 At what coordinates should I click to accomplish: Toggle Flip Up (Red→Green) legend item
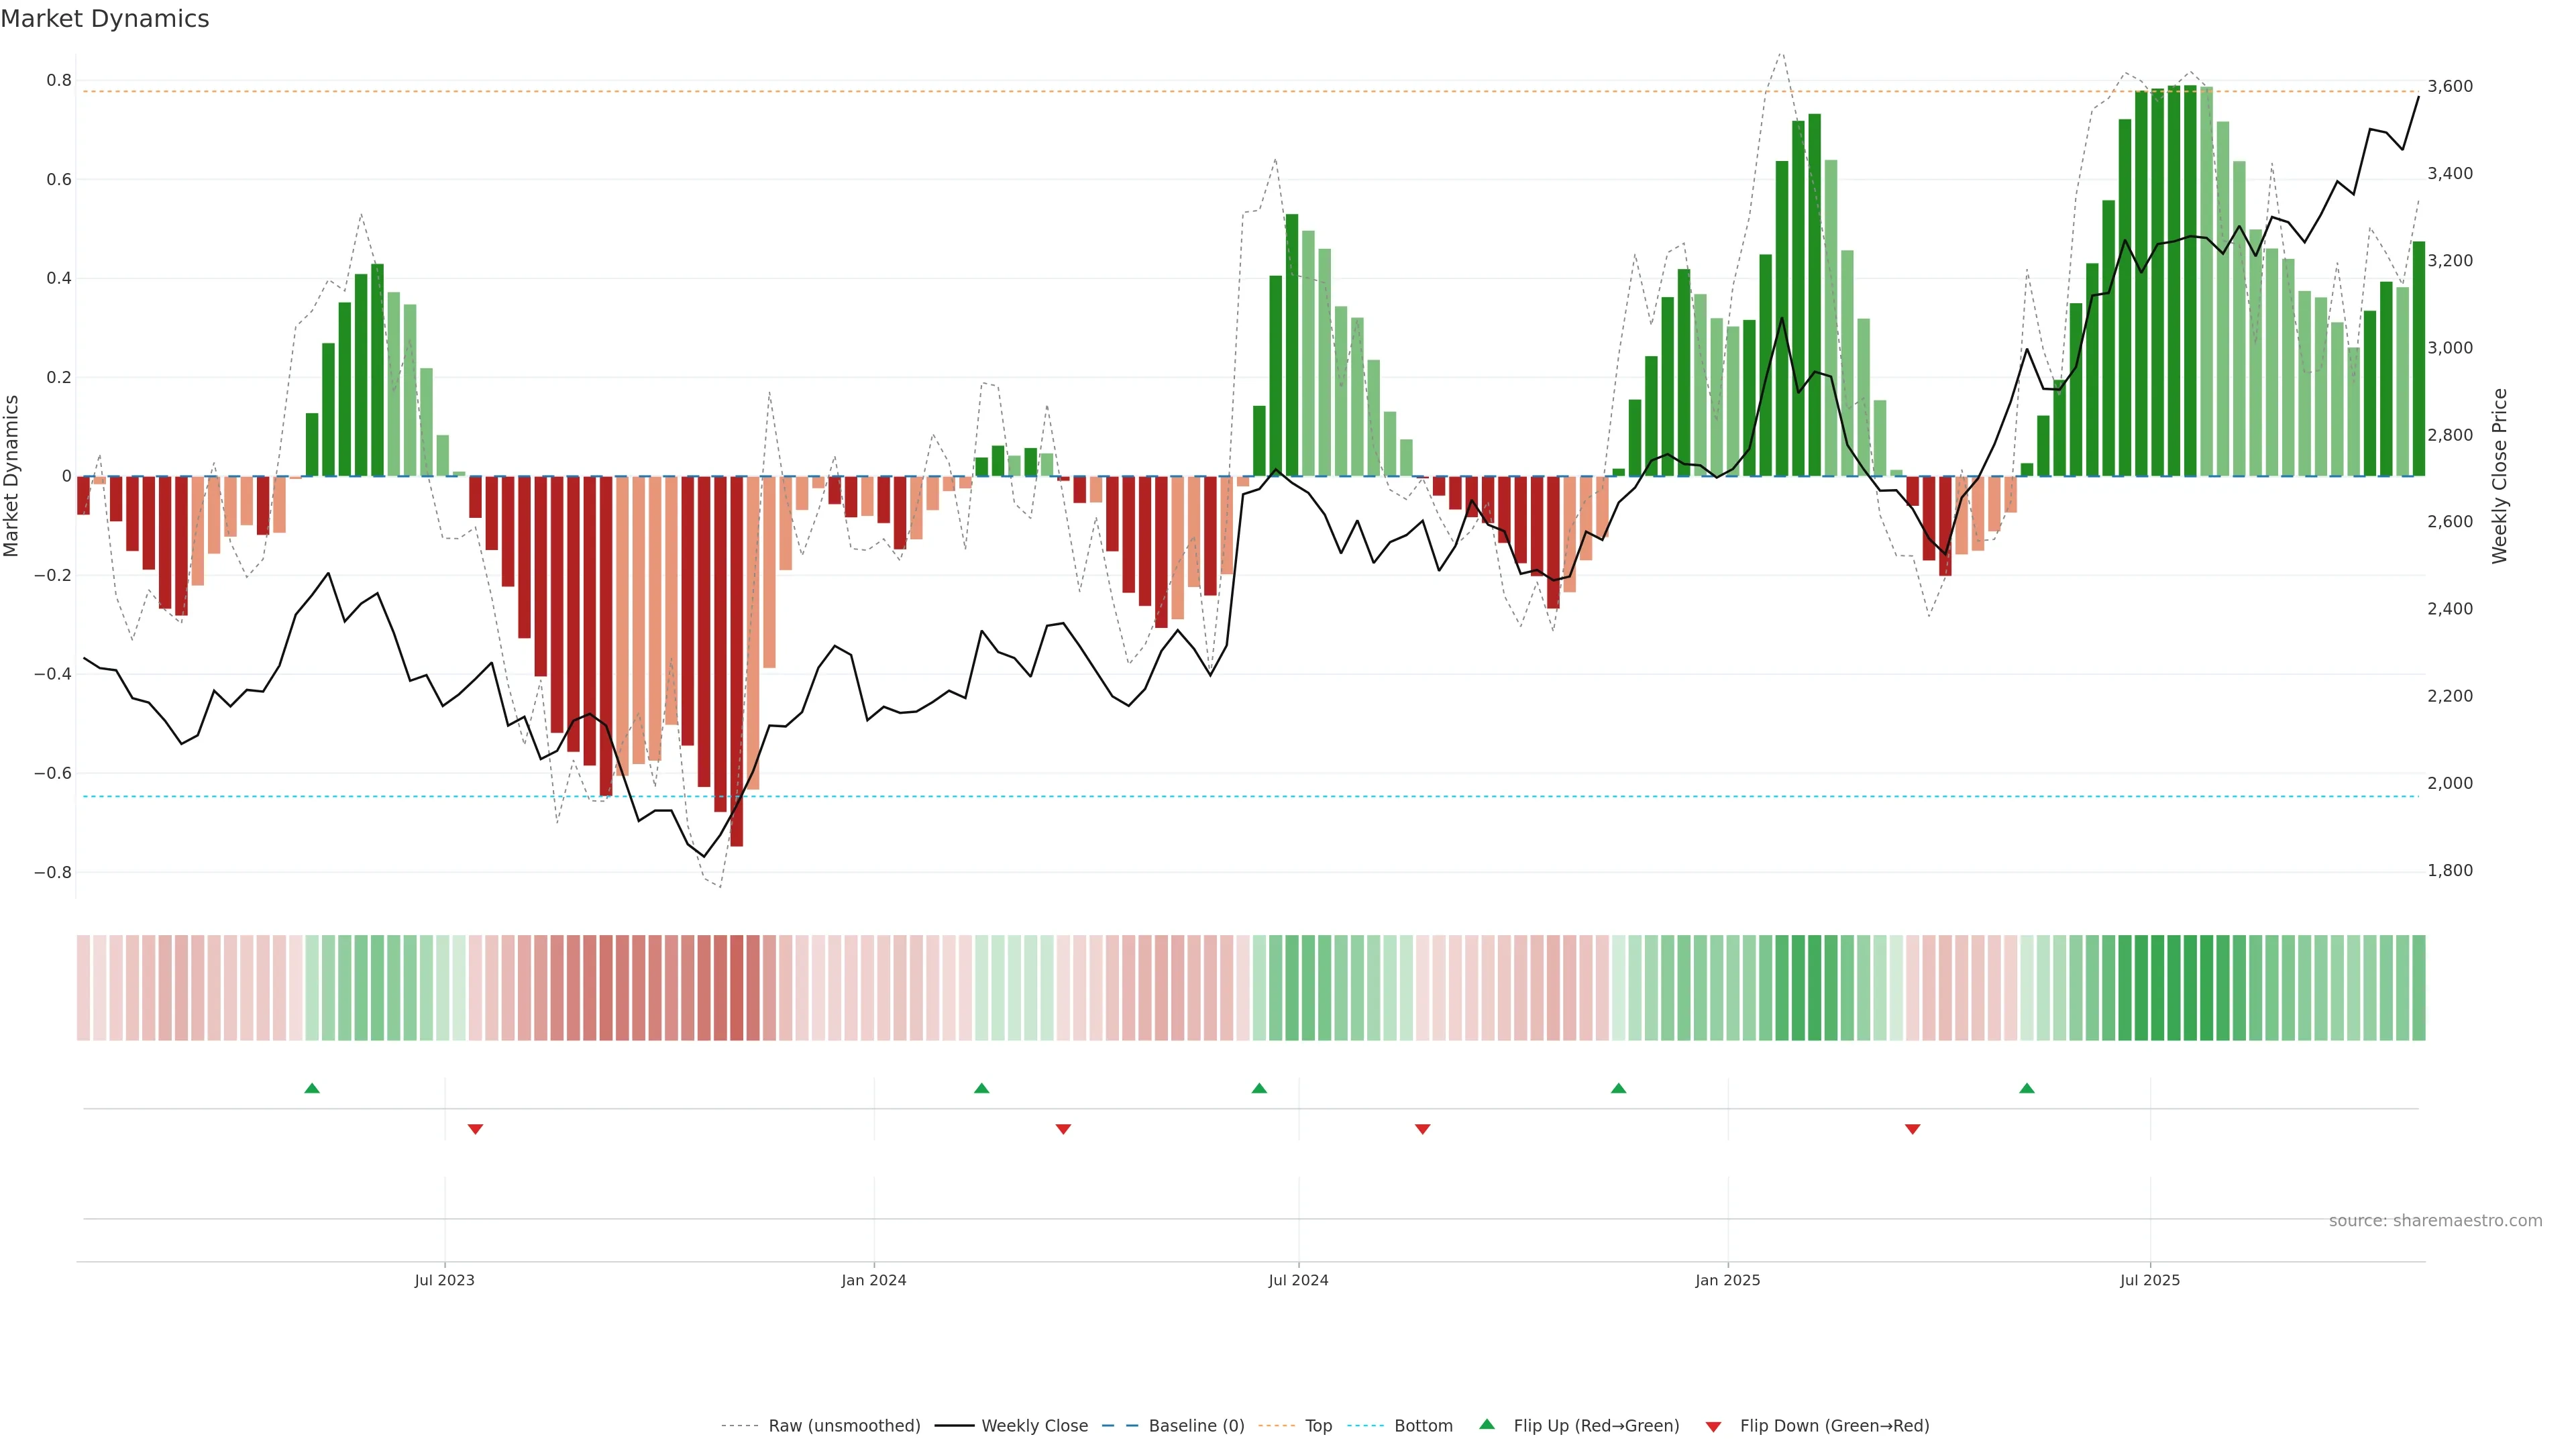pos(1596,1426)
